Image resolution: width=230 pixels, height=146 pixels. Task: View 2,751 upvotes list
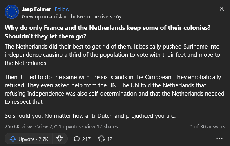(x=59, y=127)
